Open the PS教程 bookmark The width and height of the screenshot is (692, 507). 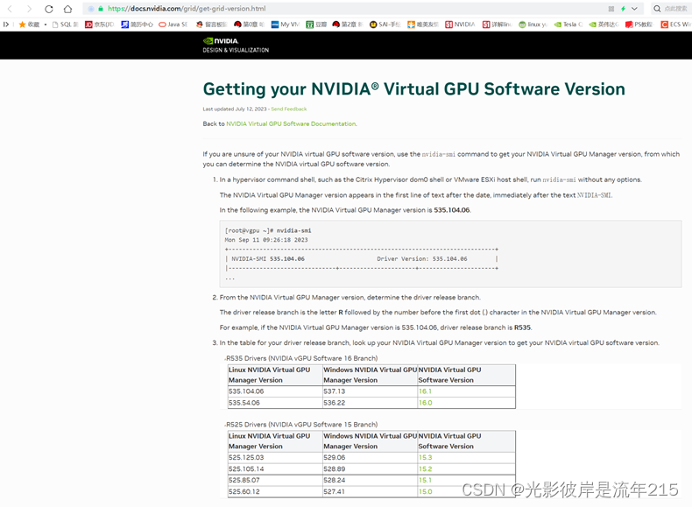[x=639, y=25]
